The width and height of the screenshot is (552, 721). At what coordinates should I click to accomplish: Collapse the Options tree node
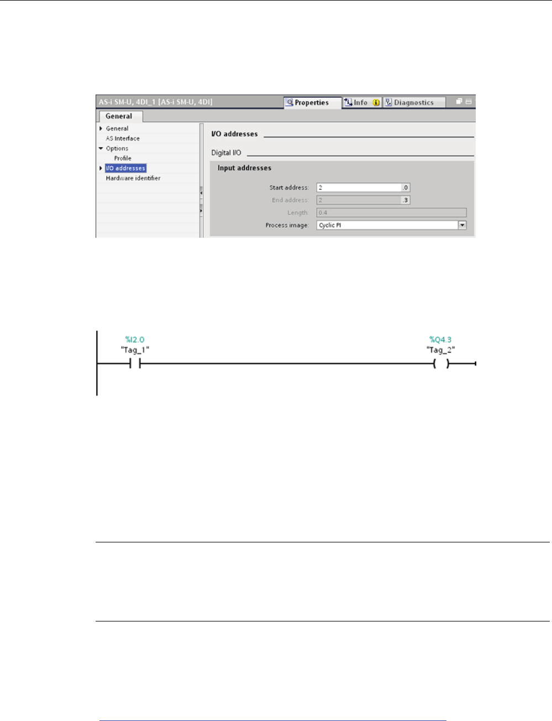tap(101, 148)
